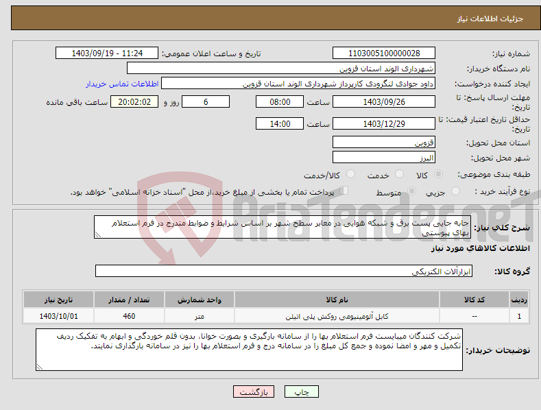This screenshot has width=541, height=410.
Task: Click the unit cell متر
Action: (200, 316)
